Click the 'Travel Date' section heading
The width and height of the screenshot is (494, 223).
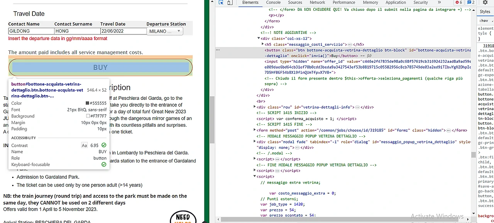point(29,13)
